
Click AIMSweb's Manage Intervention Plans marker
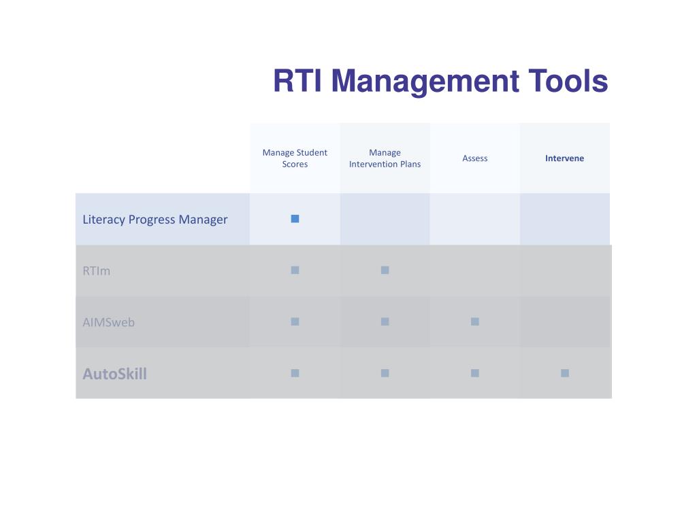(385, 321)
